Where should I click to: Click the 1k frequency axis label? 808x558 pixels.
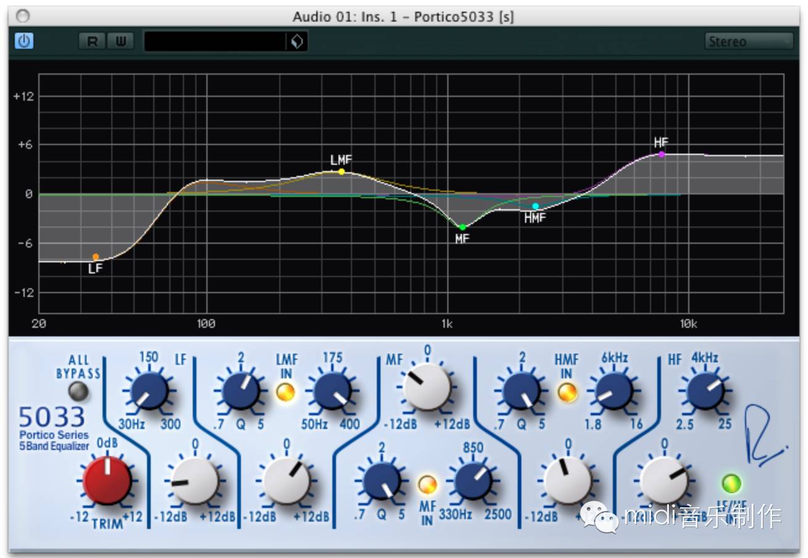click(447, 323)
